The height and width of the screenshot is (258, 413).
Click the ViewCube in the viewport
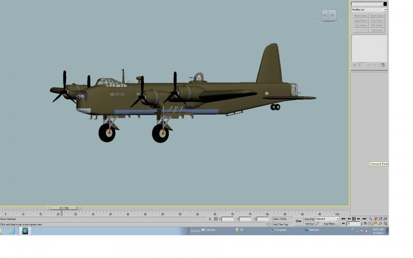point(329,15)
